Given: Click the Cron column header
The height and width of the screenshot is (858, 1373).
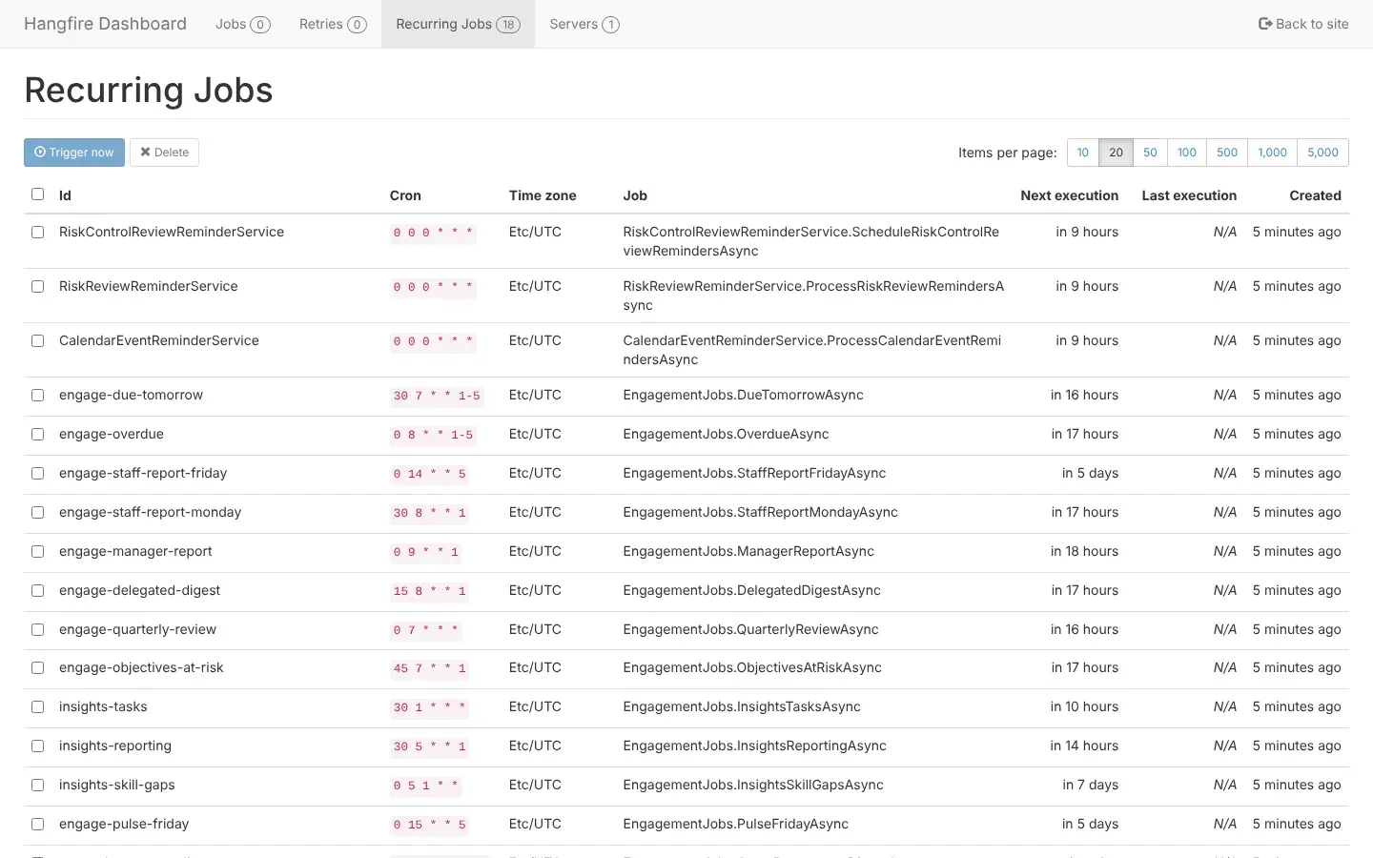Looking at the screenshot, I should click(405, 195).
